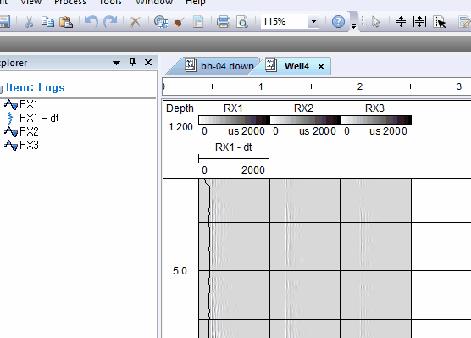
Task: Click the document header layout icon
Action: tap(197, 22)
